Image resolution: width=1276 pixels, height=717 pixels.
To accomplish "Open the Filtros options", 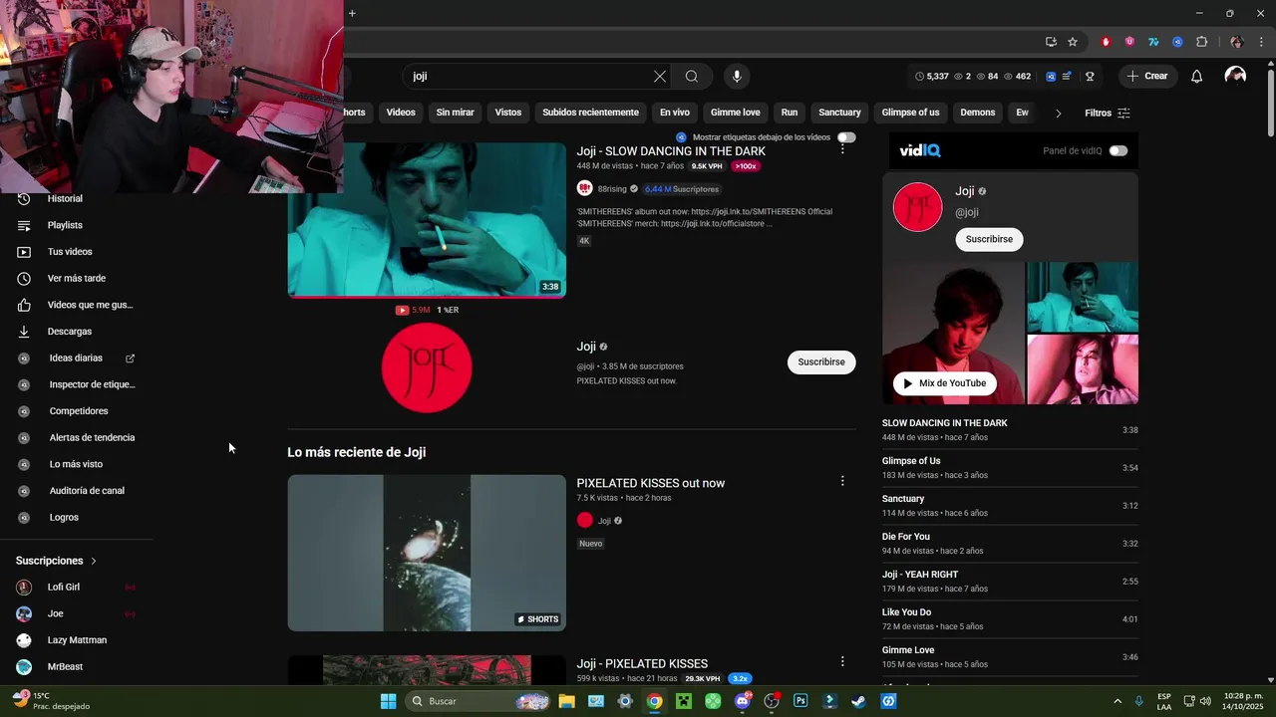I will pos(1108,113).
